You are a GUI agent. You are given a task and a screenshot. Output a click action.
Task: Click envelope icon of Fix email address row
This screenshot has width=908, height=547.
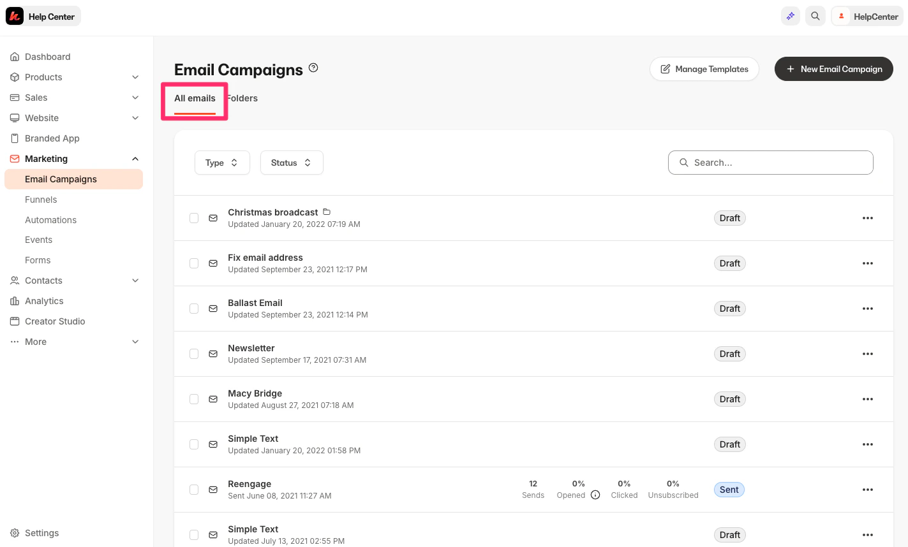pyautogui.click(x=213, y=263)
